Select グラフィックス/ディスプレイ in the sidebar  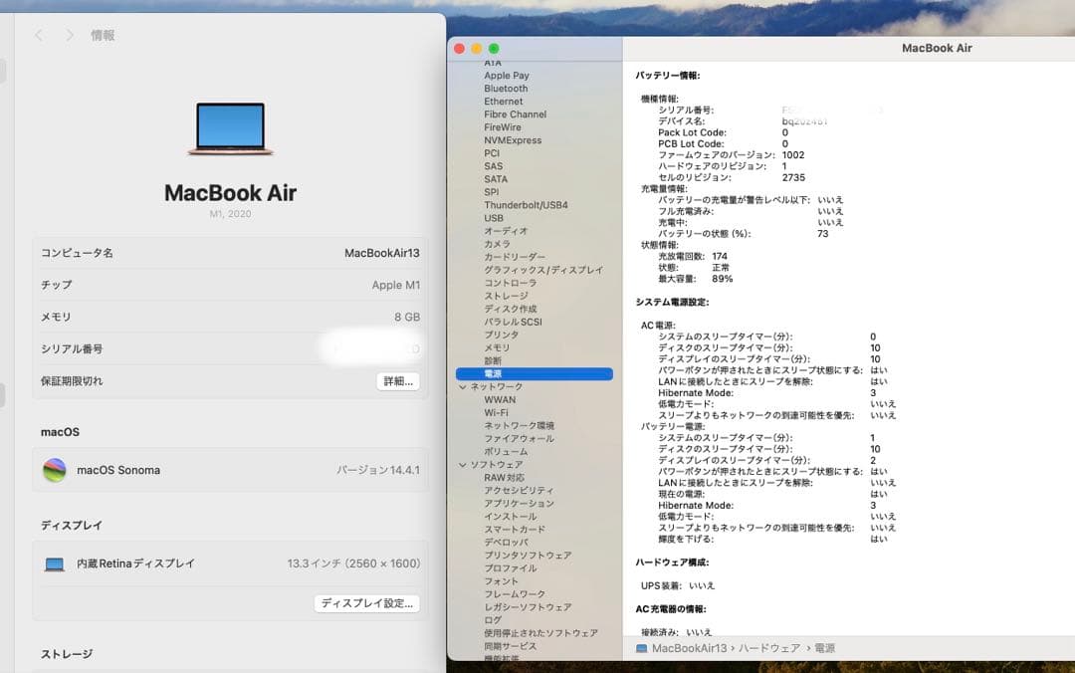click(543, 271)
